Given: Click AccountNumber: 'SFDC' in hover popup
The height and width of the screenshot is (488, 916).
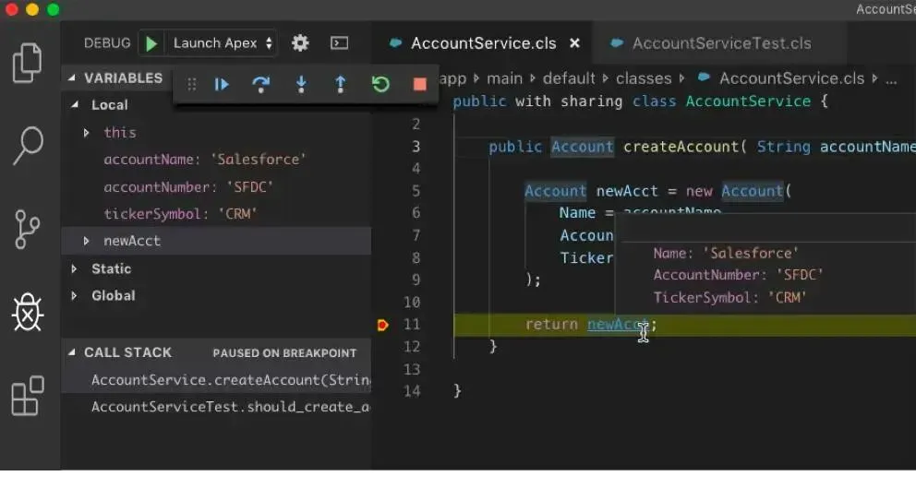Looking at the screenshot, I should point(738,275).
